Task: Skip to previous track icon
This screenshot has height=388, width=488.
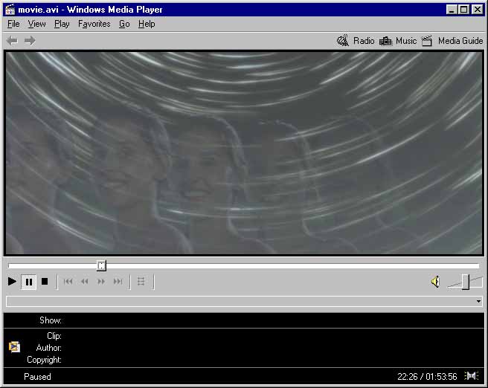Action: point(68,282)
